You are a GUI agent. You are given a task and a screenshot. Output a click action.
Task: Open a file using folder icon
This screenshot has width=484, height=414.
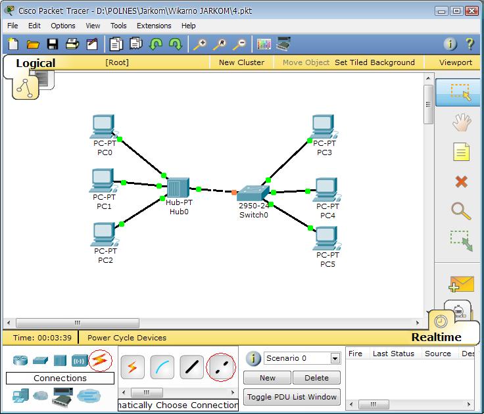point(33,45)
